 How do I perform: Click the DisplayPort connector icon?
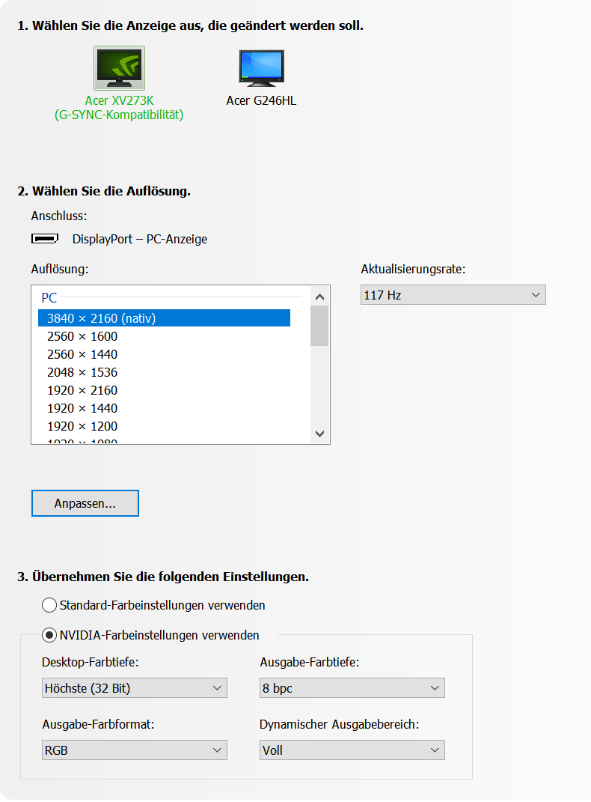click(45, 239)
